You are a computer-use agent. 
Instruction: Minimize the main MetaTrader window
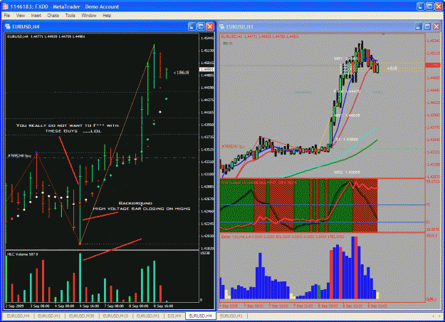pos(421,6)
